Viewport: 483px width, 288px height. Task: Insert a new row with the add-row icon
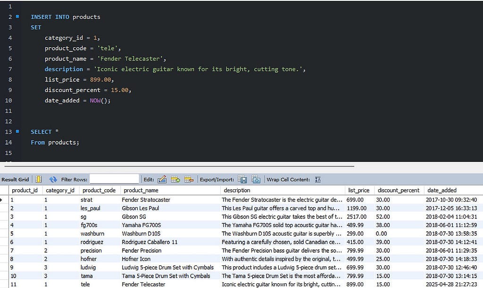click(175, 179)
